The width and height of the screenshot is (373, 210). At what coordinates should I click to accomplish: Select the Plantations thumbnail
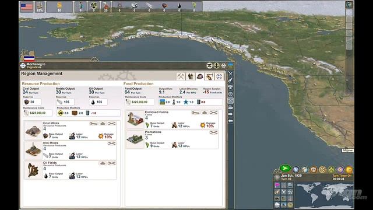135,139
